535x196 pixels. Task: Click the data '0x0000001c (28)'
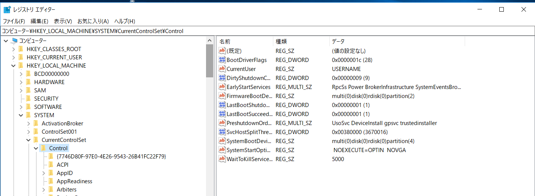352,60
